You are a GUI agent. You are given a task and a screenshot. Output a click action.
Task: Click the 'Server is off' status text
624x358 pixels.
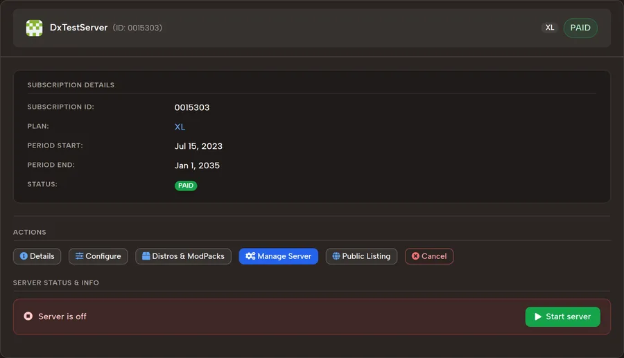pyautogui.click(x=62, y=316)
